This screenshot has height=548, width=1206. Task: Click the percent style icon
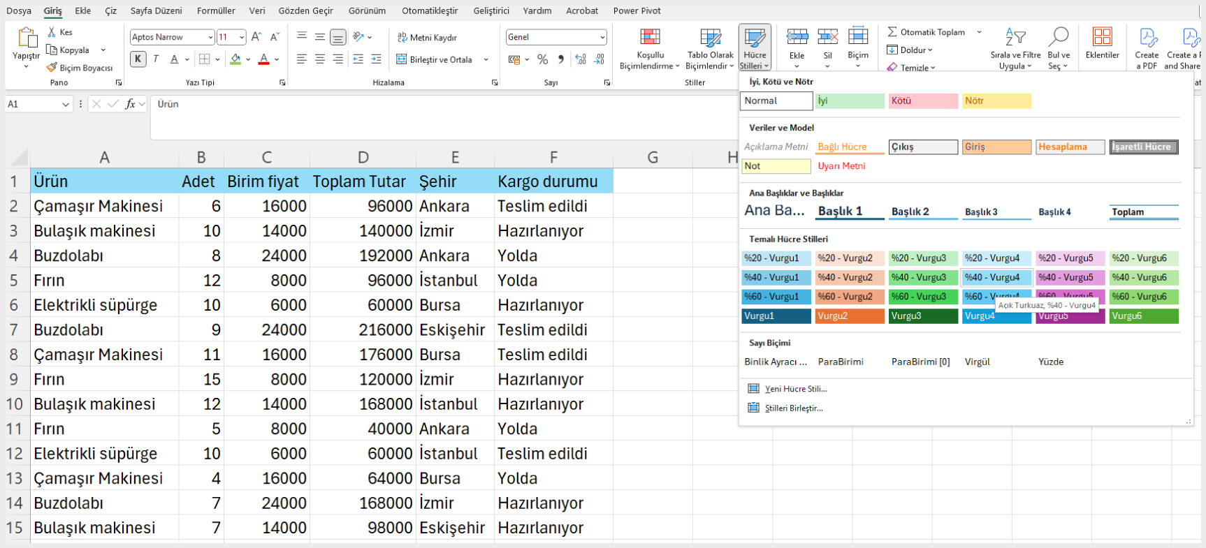tap(543, 59)
